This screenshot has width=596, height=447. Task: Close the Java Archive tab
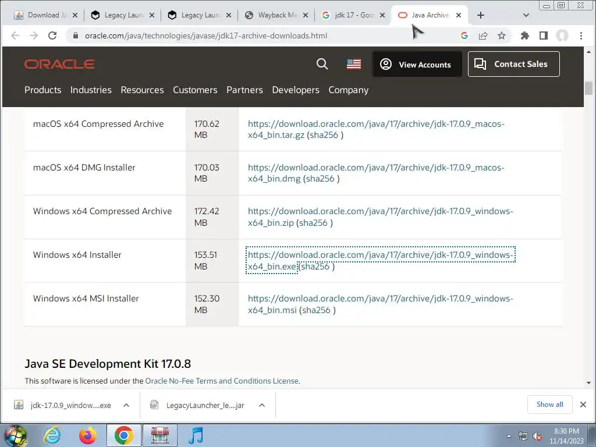(x=459, y=15)
